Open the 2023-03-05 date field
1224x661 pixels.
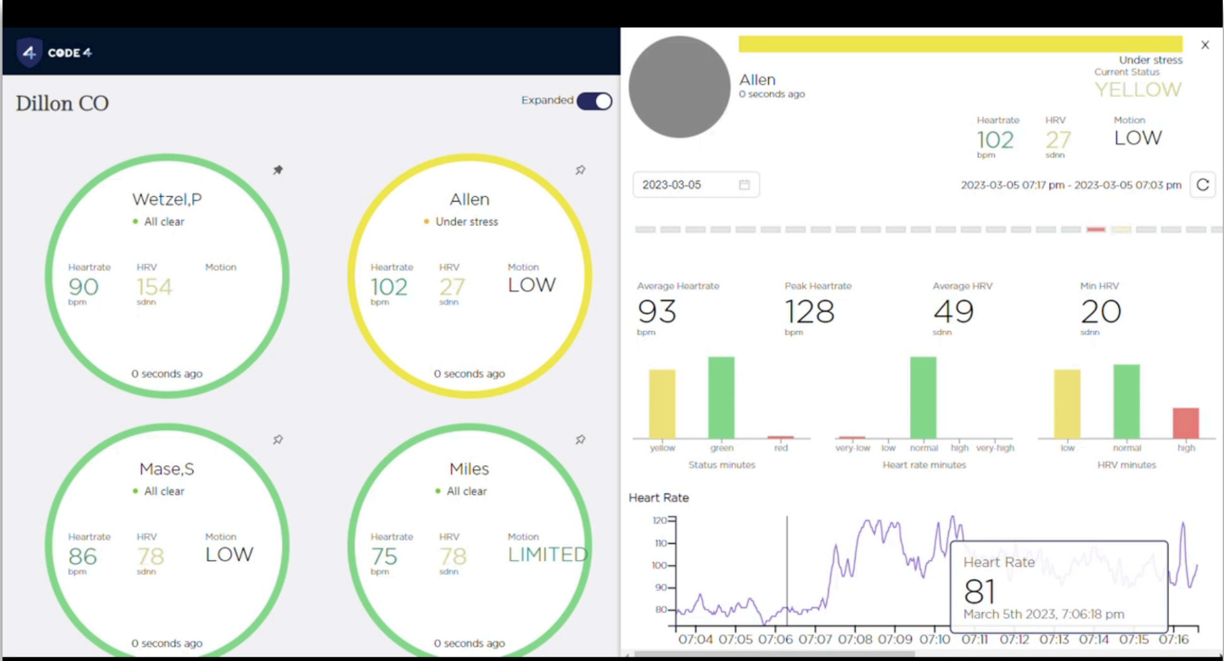[x=696, y=184]
